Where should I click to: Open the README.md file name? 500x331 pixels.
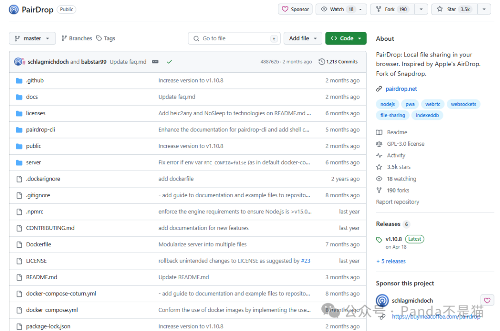click(x=42, y=277)
